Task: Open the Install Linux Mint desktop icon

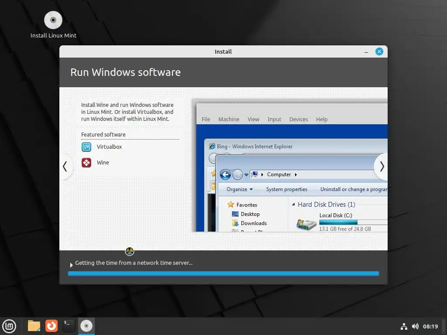Action: [x=53, y=25]
